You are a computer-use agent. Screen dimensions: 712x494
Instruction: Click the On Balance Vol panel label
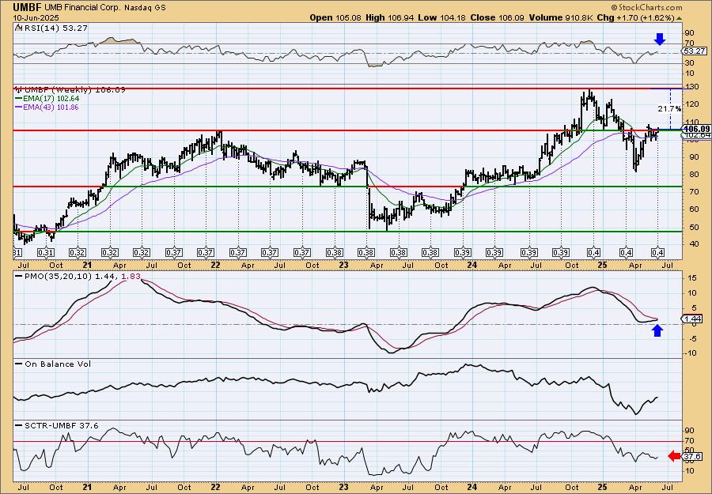click(58, 364)
